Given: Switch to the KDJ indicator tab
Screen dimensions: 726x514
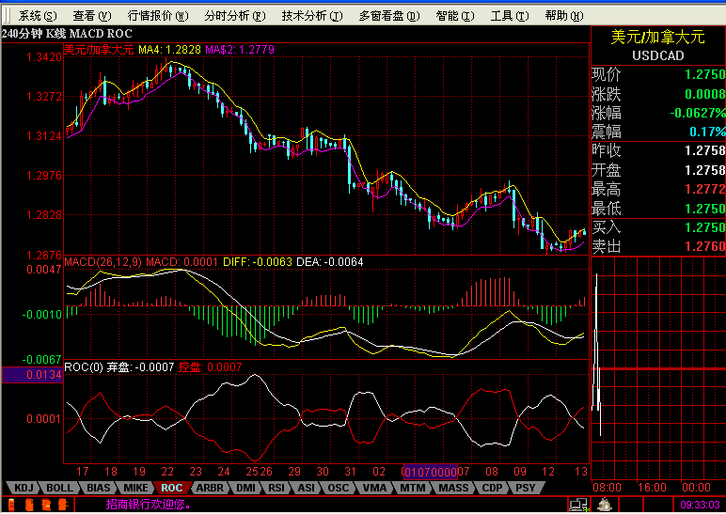Looking at the screenshot, I should 24,488.
